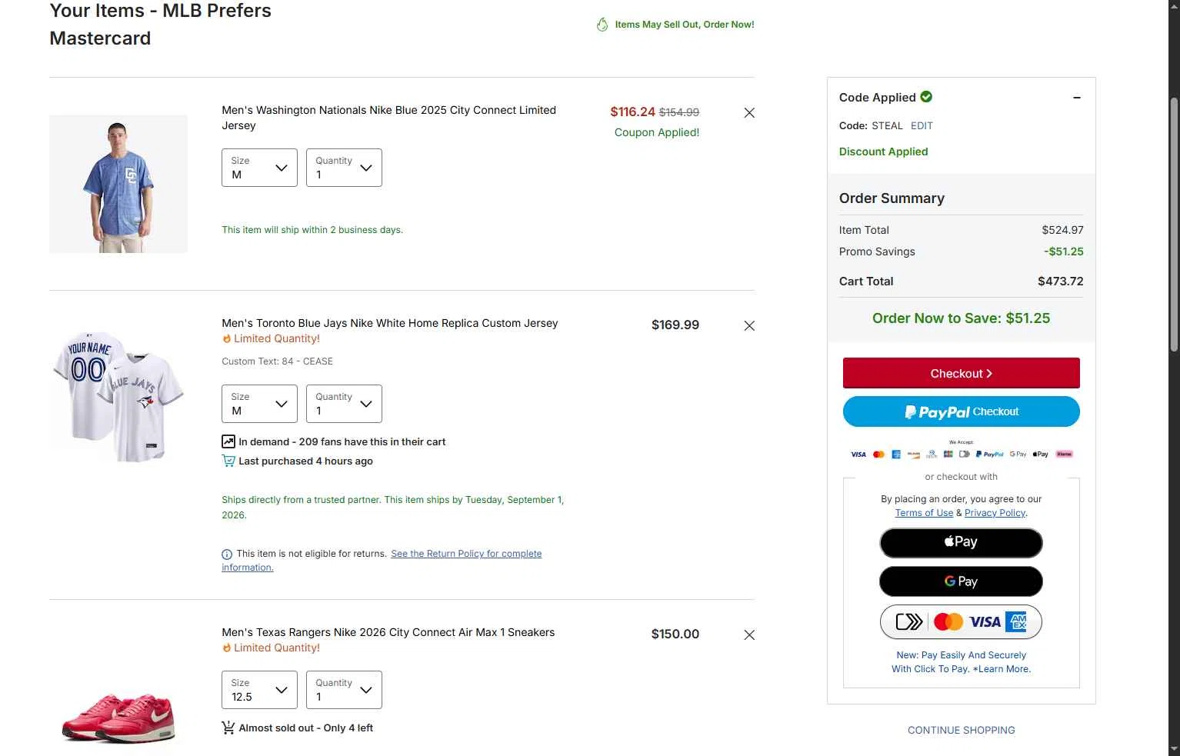This screenshot has height=756, width=1180.
Task: Remove the Texas Rangers sneakers item
Action: click(749, 635)
